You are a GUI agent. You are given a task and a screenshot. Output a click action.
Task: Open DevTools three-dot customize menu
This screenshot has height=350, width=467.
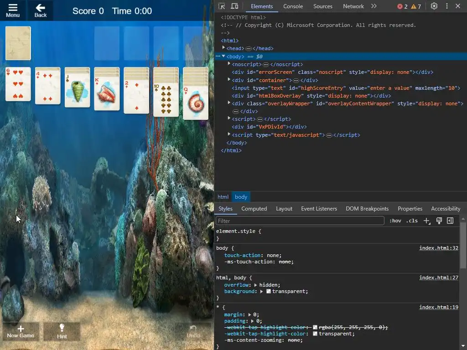(x=447, y=6)
